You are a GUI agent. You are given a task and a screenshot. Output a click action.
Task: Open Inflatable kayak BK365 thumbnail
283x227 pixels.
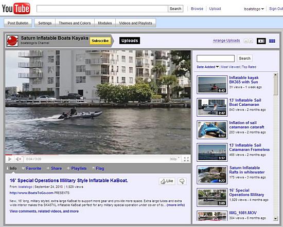[x=212, y=85]
